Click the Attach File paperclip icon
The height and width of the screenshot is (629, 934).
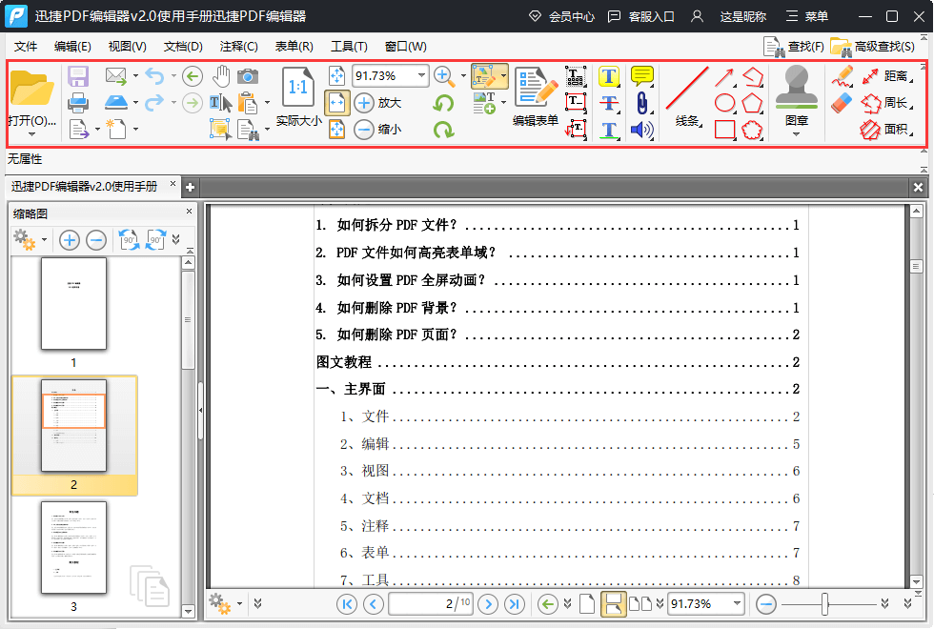(642, 102)
